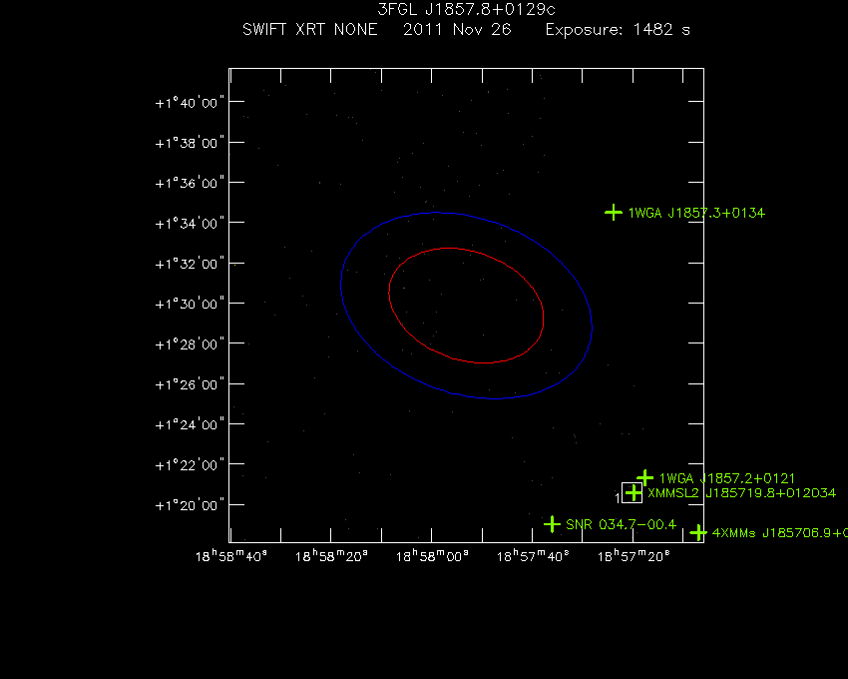Click the source label 1WGA J1857.3+0134
Image resolution: width=848 pixels, height=679 pixels.
click(696, 213)
